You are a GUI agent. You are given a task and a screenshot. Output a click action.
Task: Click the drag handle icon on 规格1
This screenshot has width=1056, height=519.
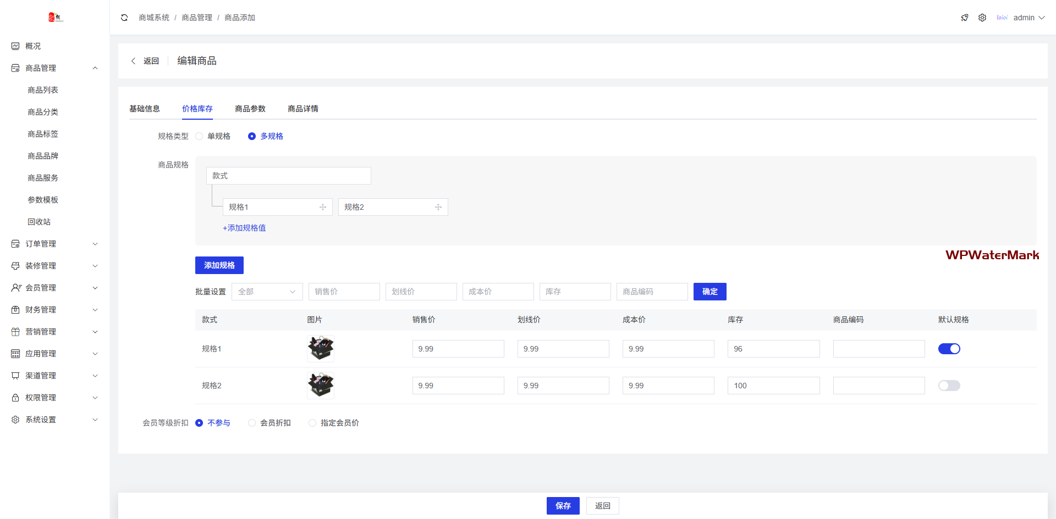click(323, 207)
